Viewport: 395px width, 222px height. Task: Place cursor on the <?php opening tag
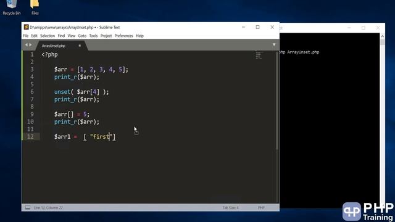click(x=49, y=55)
